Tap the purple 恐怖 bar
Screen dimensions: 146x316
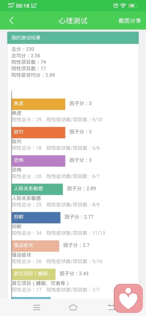(x=38, y=161)
